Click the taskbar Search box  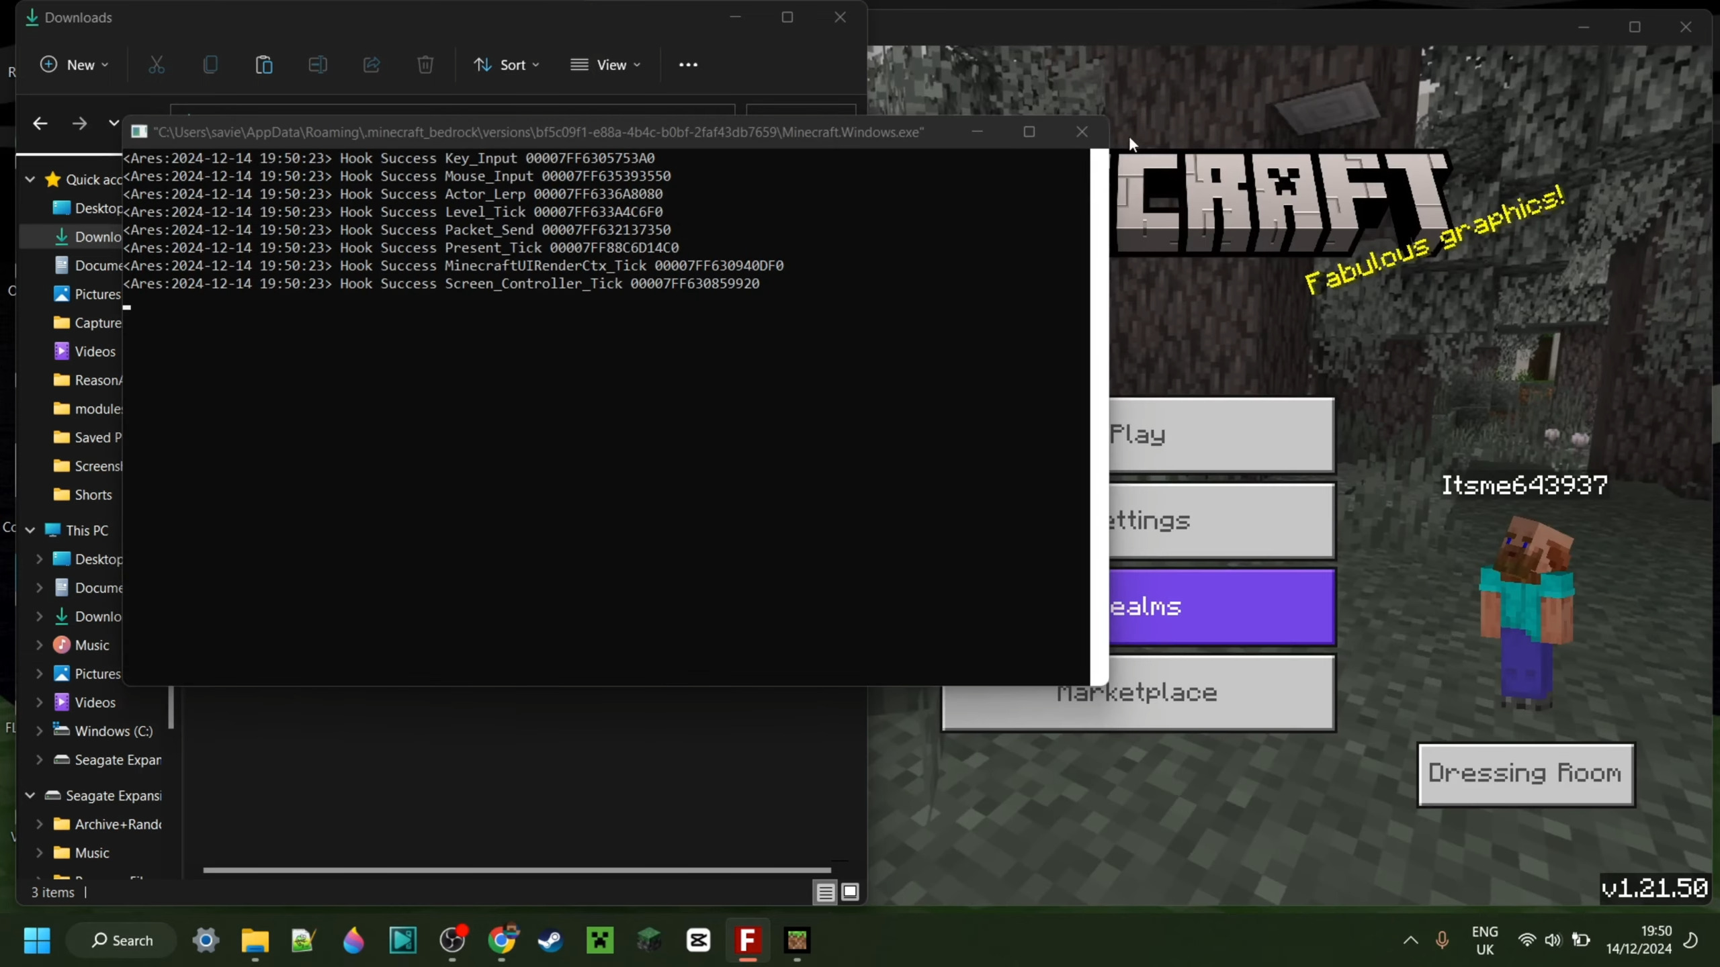pyautogui.click(x=122, y=940)
